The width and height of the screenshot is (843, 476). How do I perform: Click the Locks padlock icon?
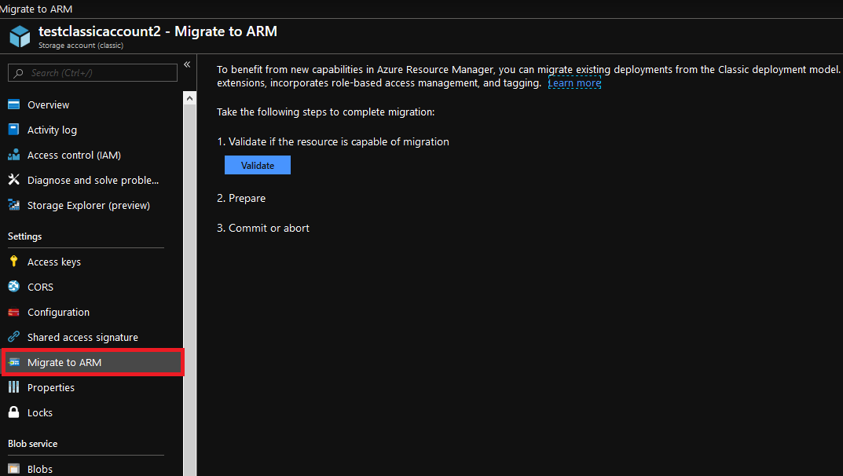coord(14,412)
